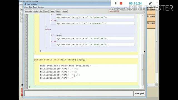This screenshot has width=178, height=100.
Task: Click the func_overload window title text
Action: [x=32, y=4]
